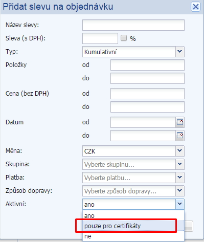Select 'ano' in the Aktivní list
Image resolution: width=204 pixels, height=242 pixels.
133,215
